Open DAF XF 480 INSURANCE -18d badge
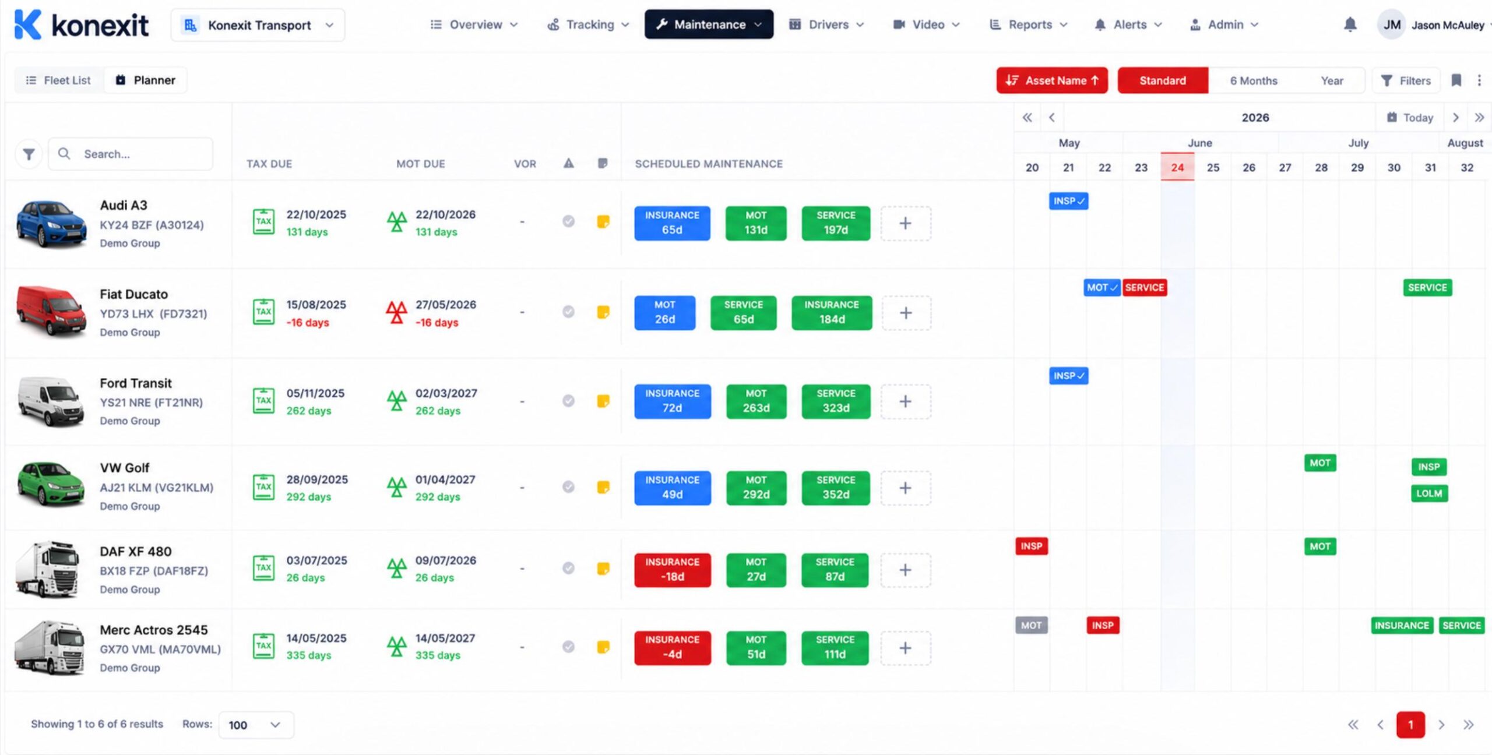 click(x=672, y=570)
